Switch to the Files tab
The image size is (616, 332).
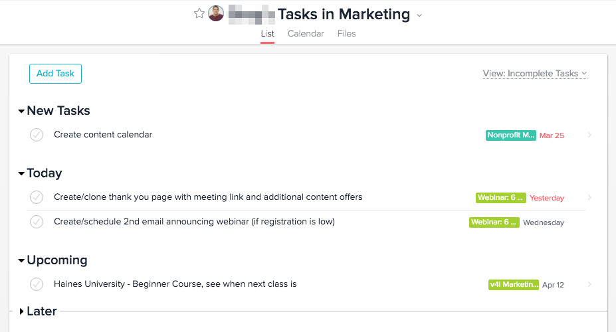click(x=346, y=34)
